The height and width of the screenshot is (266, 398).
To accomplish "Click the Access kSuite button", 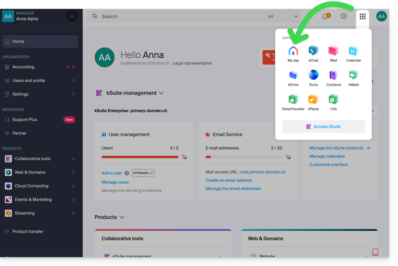I will [x=323, y=126].
